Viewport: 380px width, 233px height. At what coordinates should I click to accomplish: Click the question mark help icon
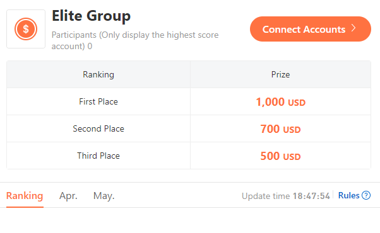click(366, 195)
